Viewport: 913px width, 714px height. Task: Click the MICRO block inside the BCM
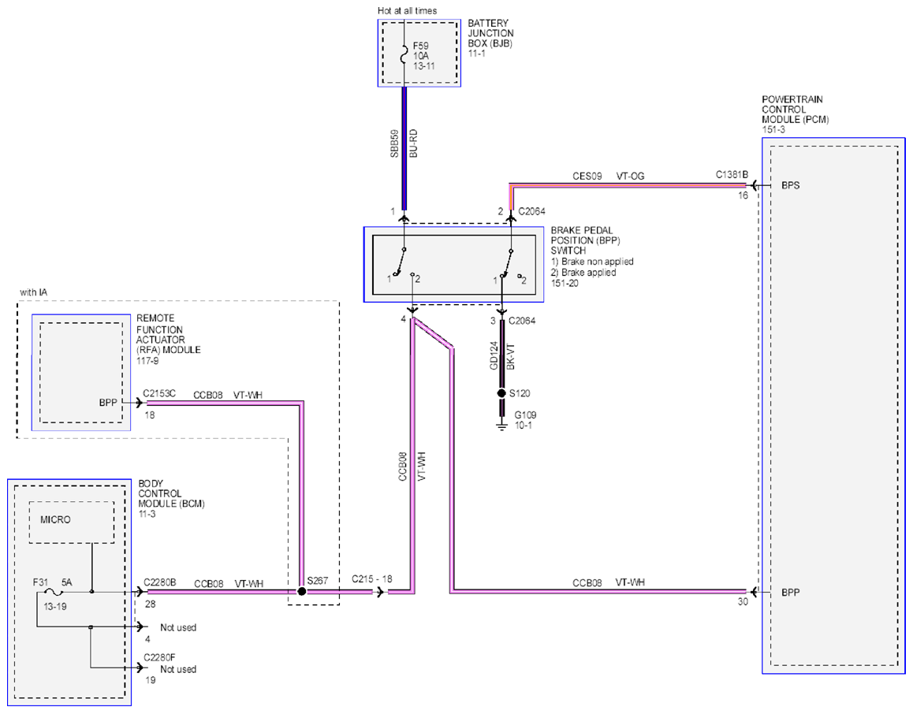point(72,522)
